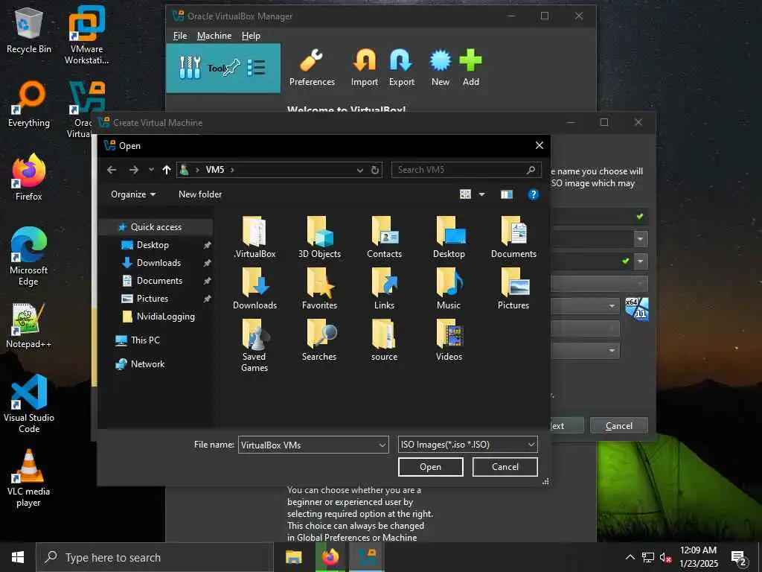The width and height of the screenshot is (762, 572).
Task: Click the green Add machine icon
Action: click(x=470, y=68)
